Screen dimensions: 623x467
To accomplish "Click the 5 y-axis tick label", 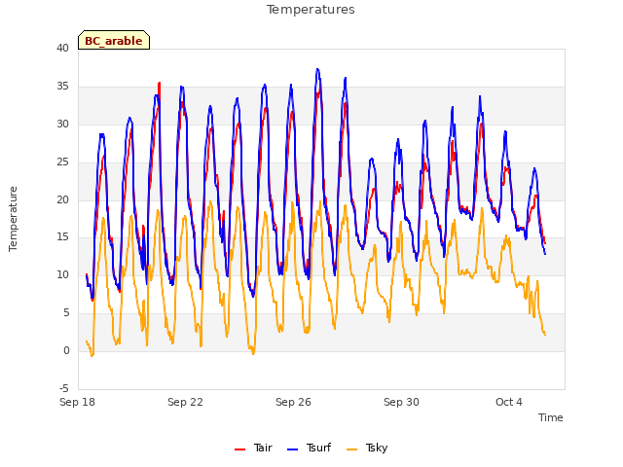I will coord(66,313).
